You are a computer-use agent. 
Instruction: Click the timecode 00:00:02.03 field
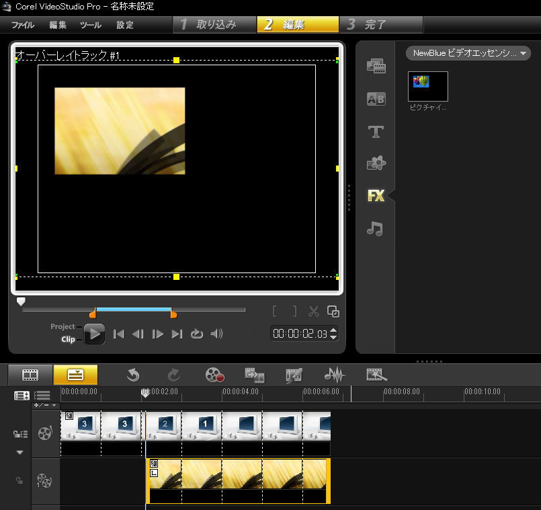(x=300, y=334)
